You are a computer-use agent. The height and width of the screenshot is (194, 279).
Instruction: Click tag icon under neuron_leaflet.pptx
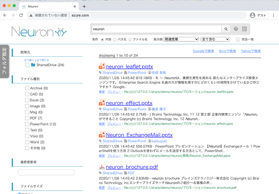click(100, 73)
